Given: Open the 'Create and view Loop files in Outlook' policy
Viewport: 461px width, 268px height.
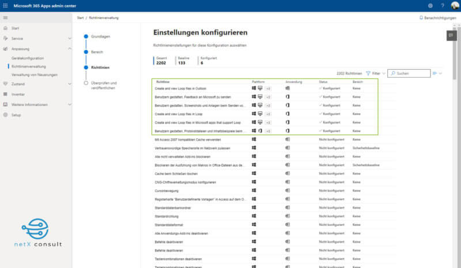Looking at the screenshot, I should coord(180,88).
